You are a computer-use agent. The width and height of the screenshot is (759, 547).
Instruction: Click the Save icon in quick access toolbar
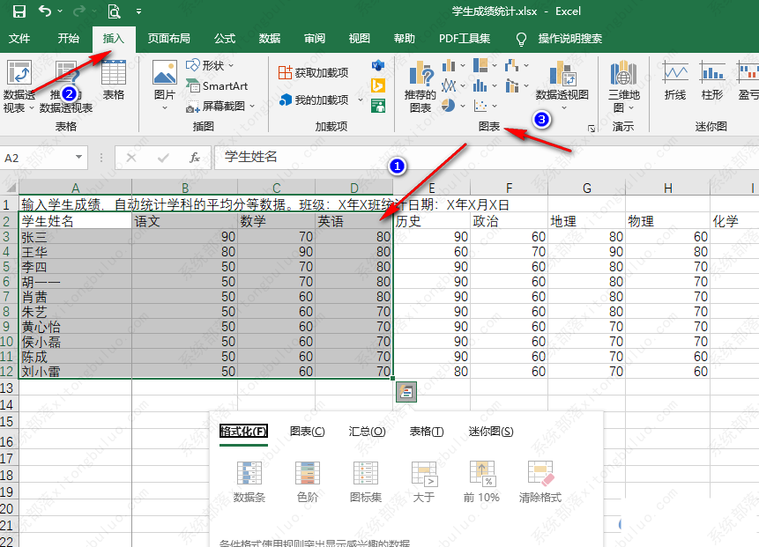coord(19,11)
